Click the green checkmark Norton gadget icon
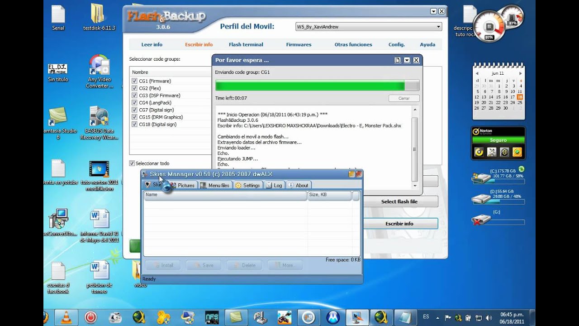 click(x=517, y=152)
